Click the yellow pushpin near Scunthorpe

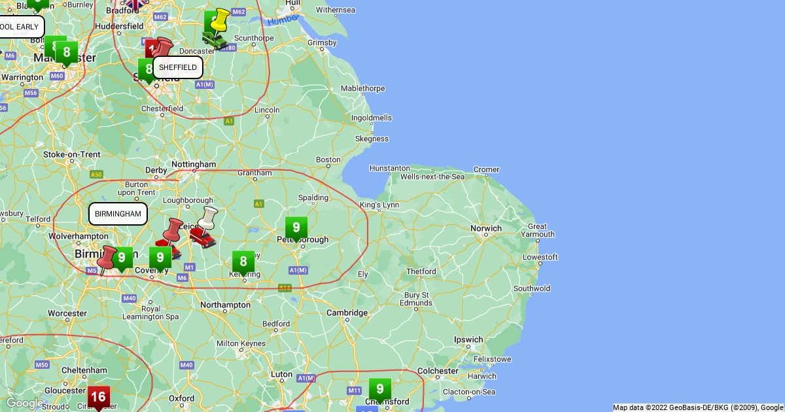[x=220, y=20]
